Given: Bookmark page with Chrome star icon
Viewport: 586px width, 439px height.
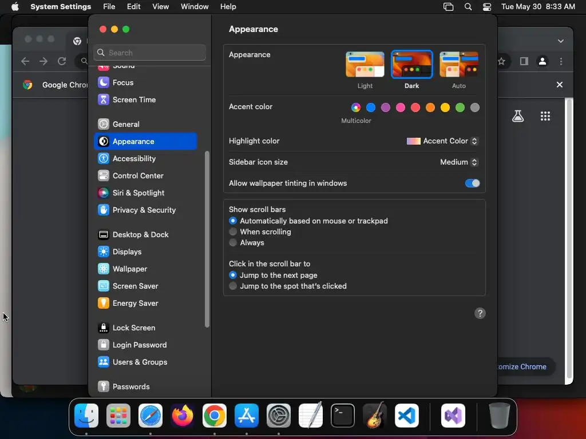Looking at the screenshot, I should [x=501, y=61].
